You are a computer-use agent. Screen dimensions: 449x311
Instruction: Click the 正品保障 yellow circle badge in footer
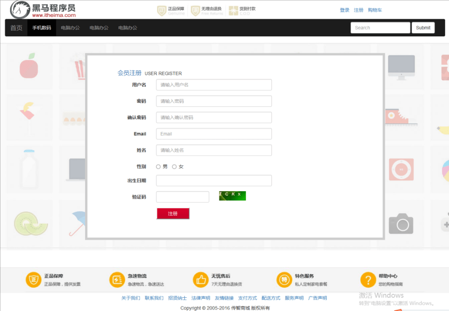(33, 280)
